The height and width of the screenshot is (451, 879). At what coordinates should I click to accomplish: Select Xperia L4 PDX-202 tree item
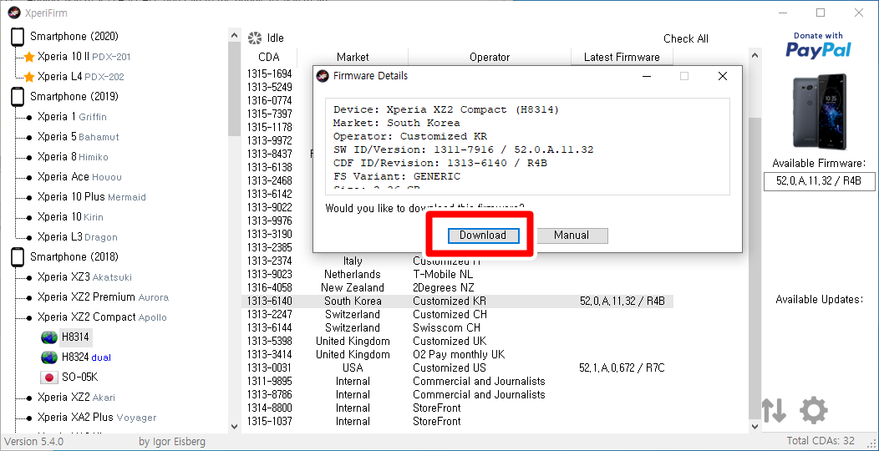[x=81, y=77]
